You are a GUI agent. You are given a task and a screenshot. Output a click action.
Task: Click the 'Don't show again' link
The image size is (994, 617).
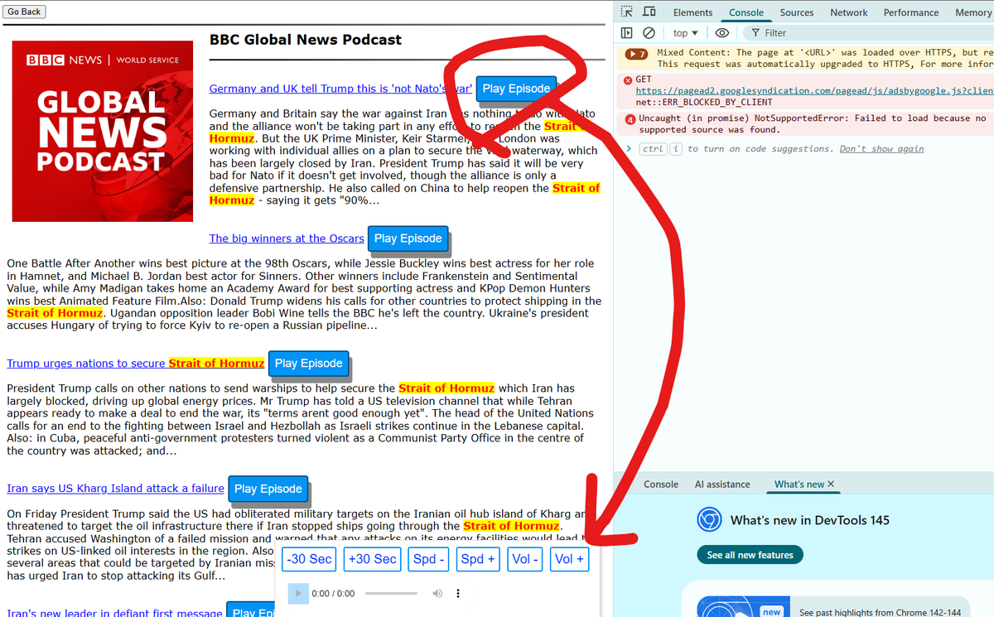pyautogui.click(x=881, y=149)
